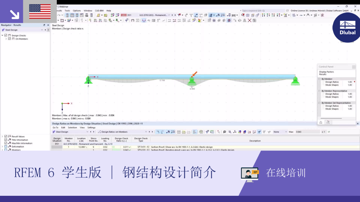Expand the Deformation tree node
This screenshot has height=202, width=360.
click(x=2, y=146)
